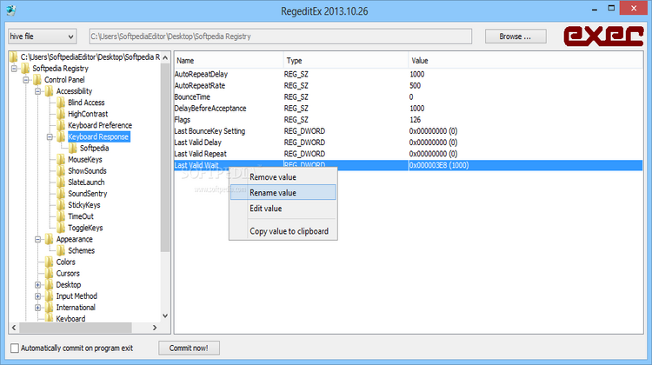652x365 pixels.
Task: Click the tree scroll up arrow
Action: 165,57
